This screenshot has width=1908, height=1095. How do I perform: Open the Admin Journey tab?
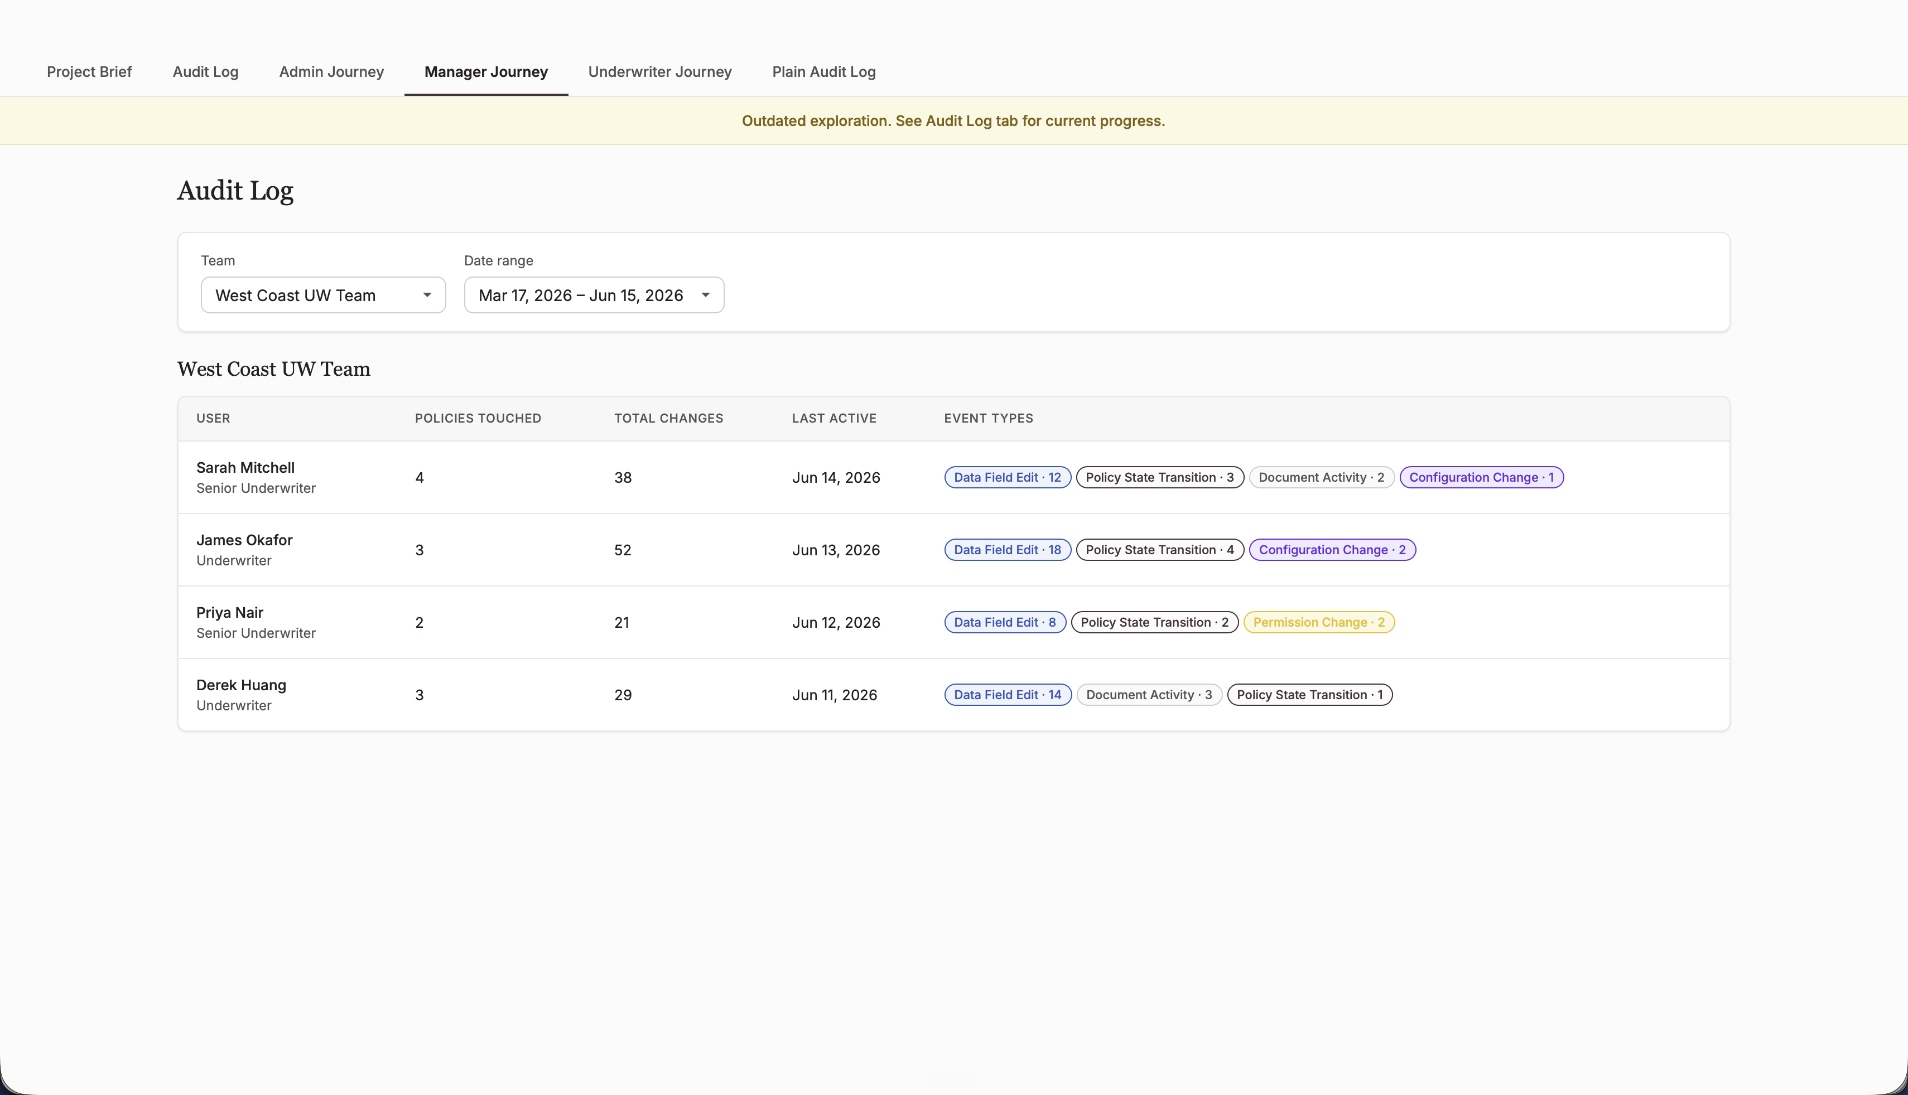(x=331, y=71)
